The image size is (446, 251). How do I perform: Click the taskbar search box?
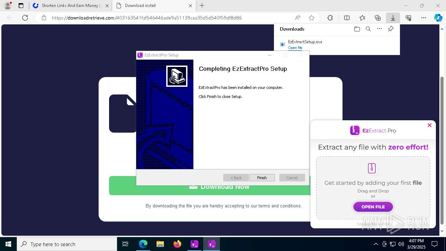pyautogui.click(x=67, y=244)
